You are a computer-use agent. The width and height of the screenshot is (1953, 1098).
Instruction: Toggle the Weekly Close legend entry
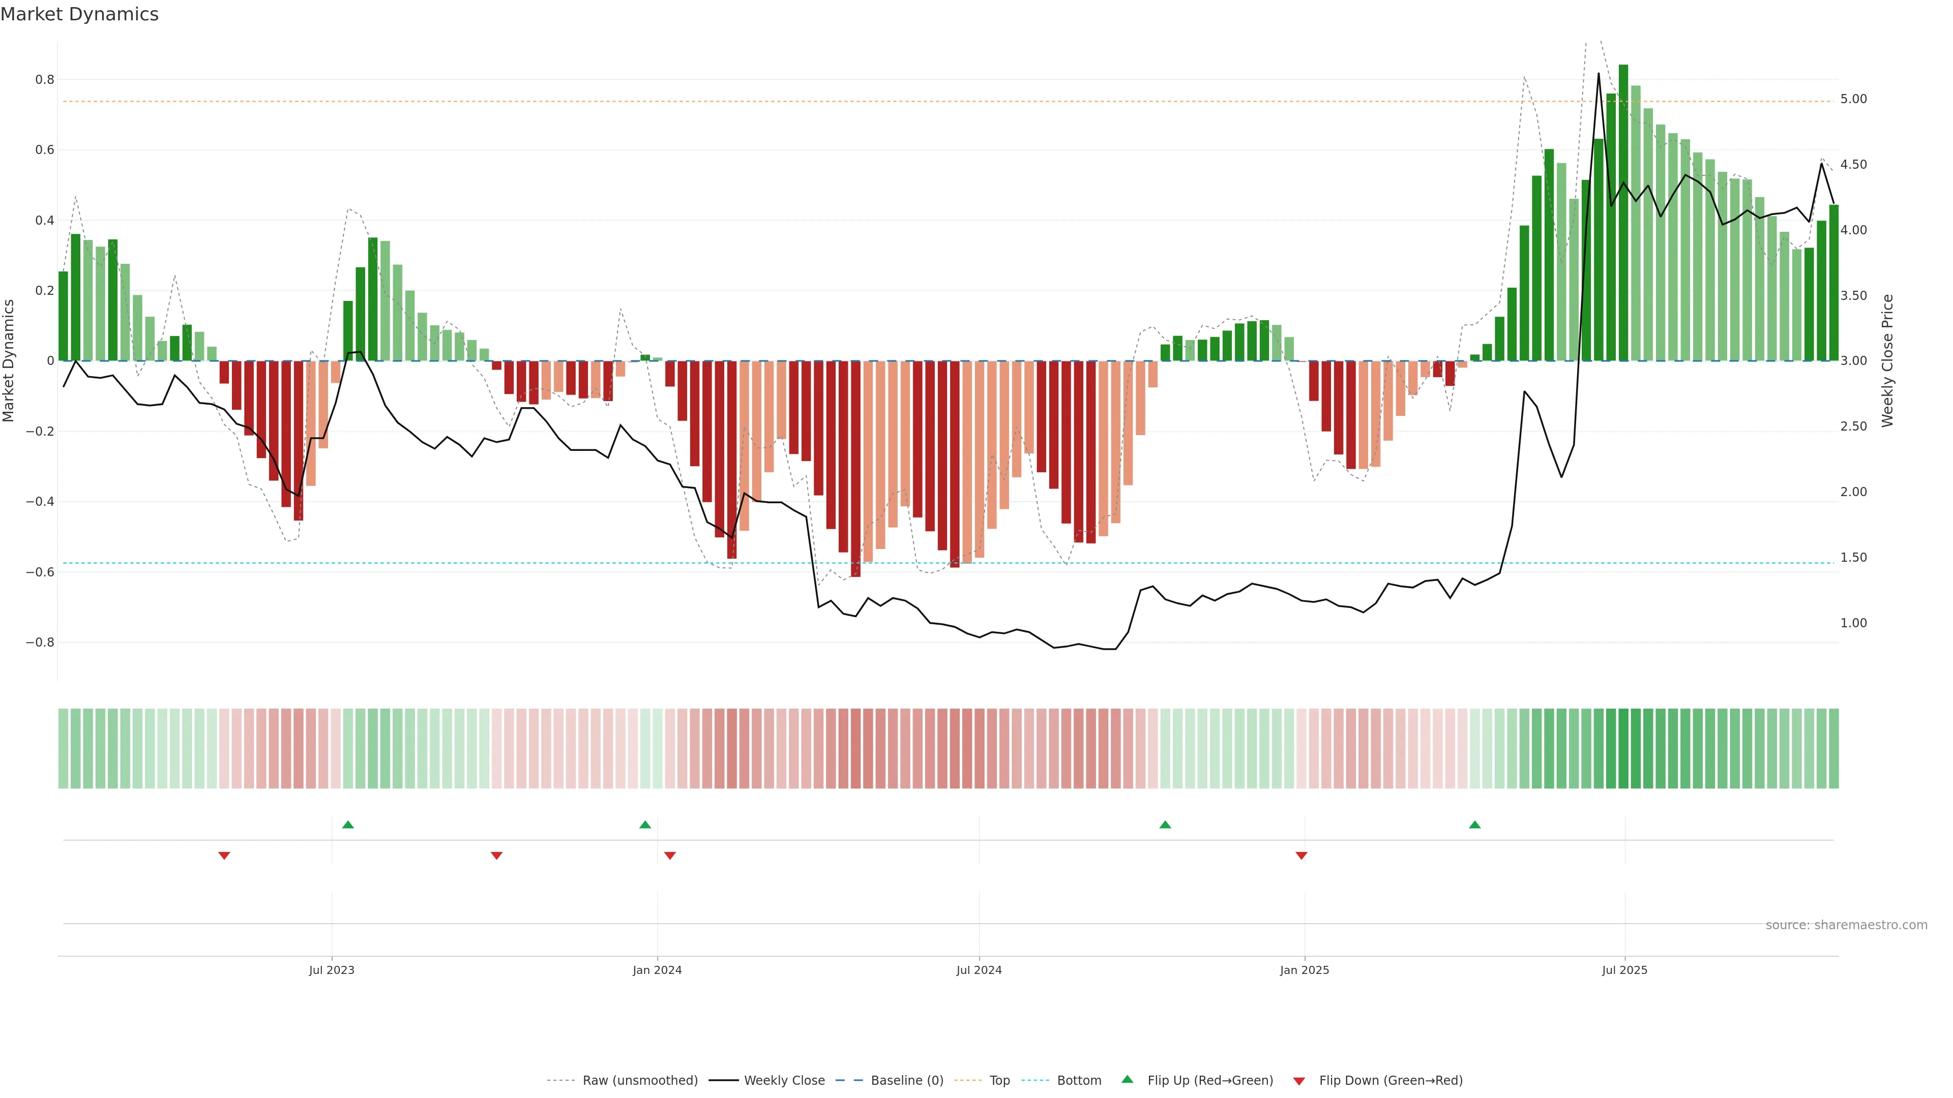[784, 1081]
